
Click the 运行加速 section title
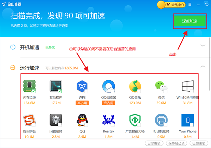click(30, 68)
